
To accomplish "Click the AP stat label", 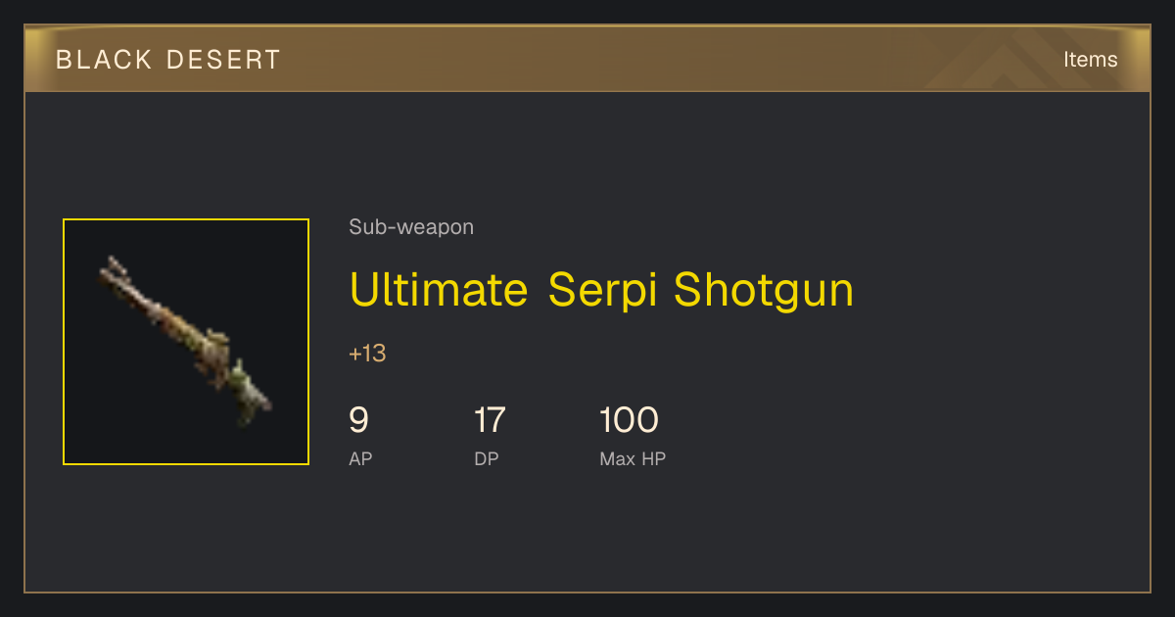I will pyautogui.click(x=360, y=458).
